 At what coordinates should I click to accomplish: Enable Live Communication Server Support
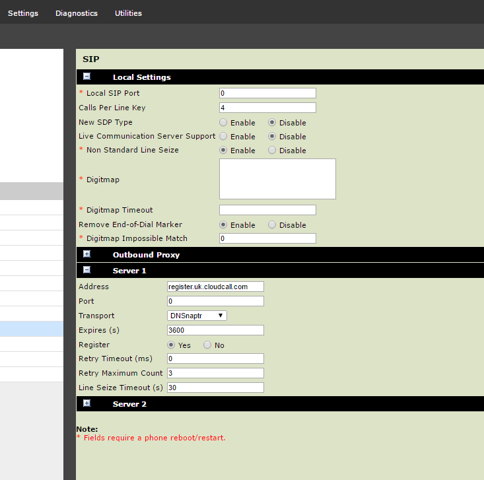pyautogui.click(x=223, y=136)
